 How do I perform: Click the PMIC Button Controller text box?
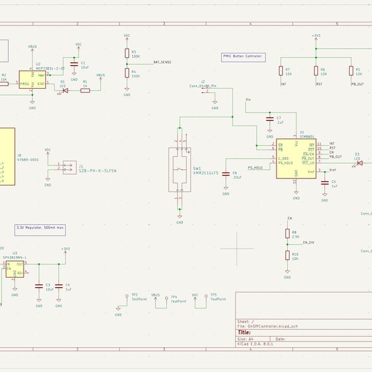pos(244,57)
